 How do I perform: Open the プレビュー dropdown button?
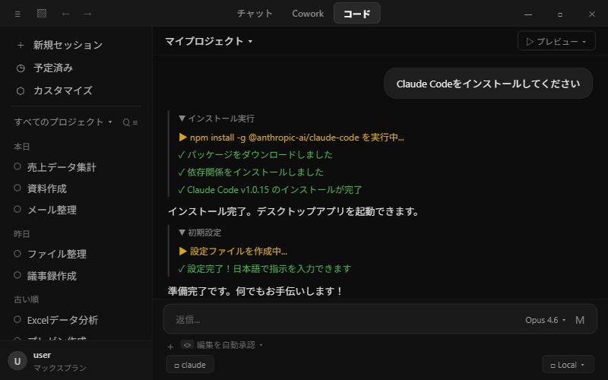(x=556, y=41)
